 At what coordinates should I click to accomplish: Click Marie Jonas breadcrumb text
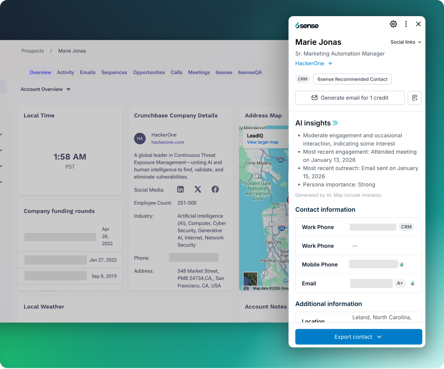click(72, 51)
